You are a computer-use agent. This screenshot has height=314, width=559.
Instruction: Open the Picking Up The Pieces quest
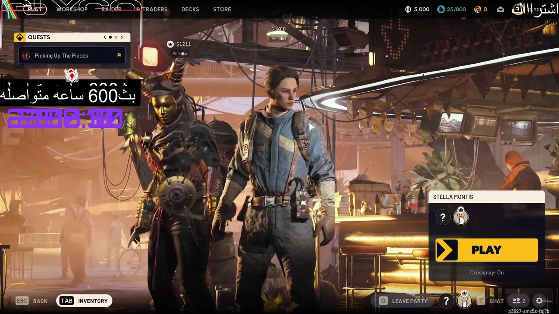click(x=72, y=55)
